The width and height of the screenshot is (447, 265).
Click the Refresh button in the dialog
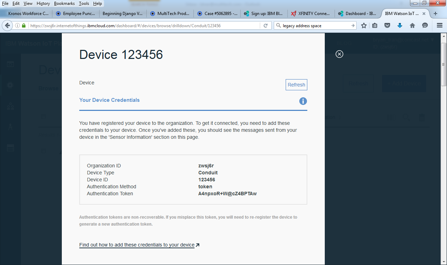tap(296, 85)
